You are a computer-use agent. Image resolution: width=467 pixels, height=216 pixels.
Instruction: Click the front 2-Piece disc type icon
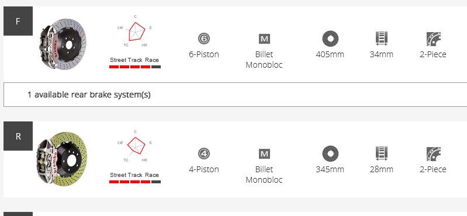[433, 39]
